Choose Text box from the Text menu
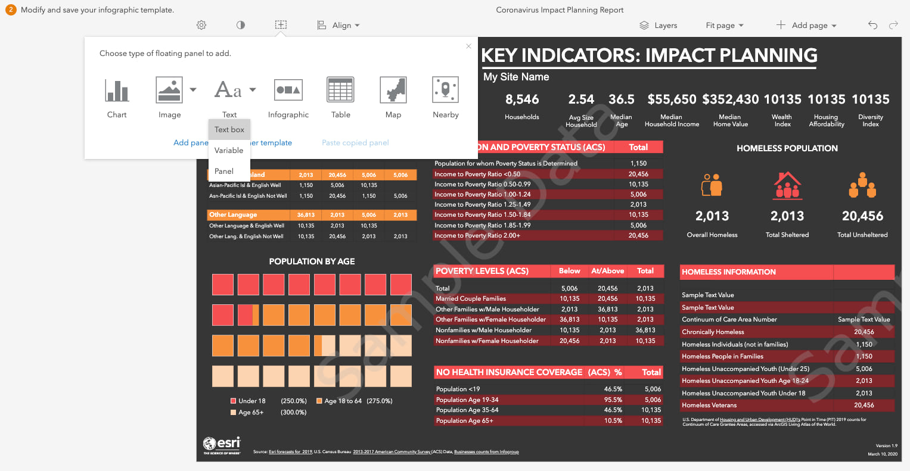The width and height of the screenshot is (910, 471). pos(229,129)
